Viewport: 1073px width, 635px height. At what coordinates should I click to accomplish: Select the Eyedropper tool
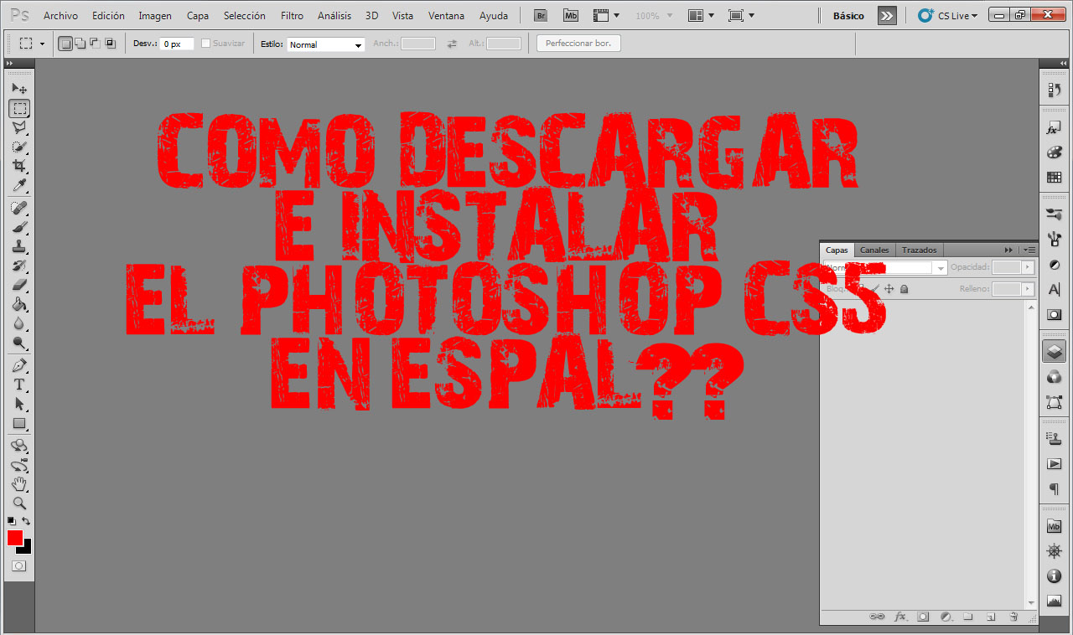[x=19, y=185]
